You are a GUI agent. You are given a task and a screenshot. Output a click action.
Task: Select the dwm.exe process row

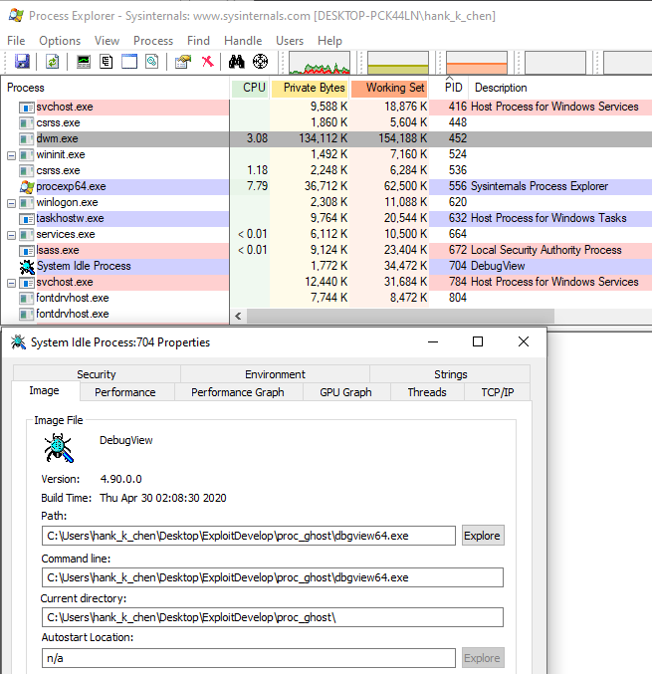click(x=326, y=138)
